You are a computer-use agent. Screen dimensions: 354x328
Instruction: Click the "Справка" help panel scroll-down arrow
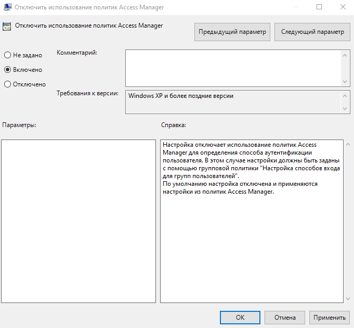[x=348, y=298]
